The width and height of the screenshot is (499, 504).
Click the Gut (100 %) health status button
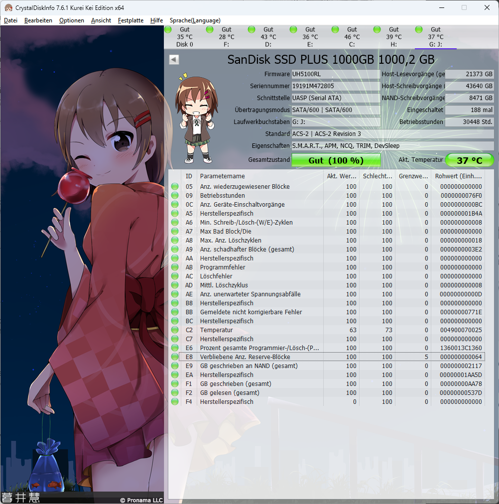[336, 160]
